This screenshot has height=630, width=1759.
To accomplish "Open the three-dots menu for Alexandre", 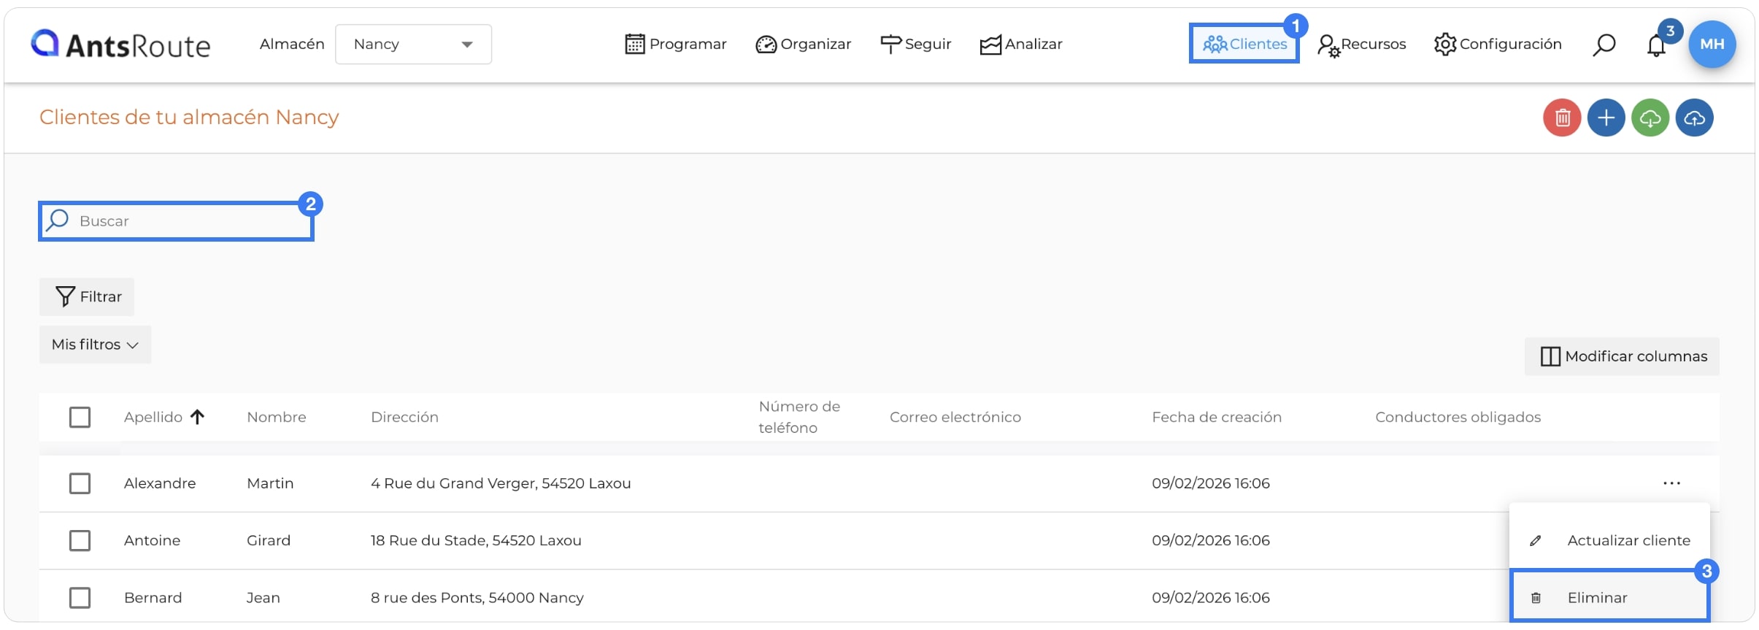I will click(1671, 483).
